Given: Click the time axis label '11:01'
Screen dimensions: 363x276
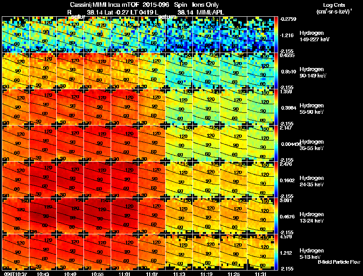Looking at the screenshot, I should [124, 274].
